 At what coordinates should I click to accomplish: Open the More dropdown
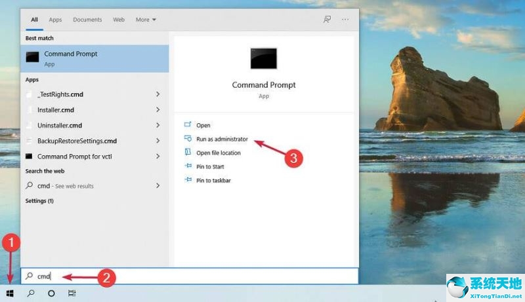146,20
